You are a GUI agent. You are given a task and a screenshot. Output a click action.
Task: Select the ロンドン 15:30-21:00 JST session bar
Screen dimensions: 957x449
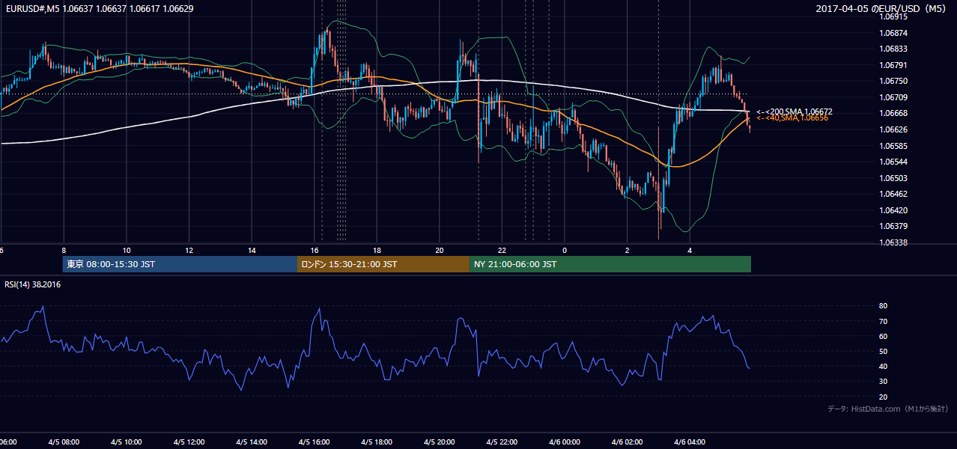tap(383, 264)
